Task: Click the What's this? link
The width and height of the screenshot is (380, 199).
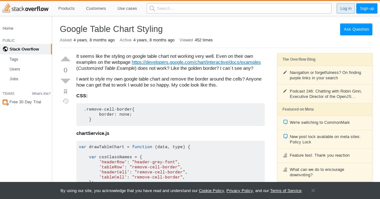Action: click(x=41, y=93)
